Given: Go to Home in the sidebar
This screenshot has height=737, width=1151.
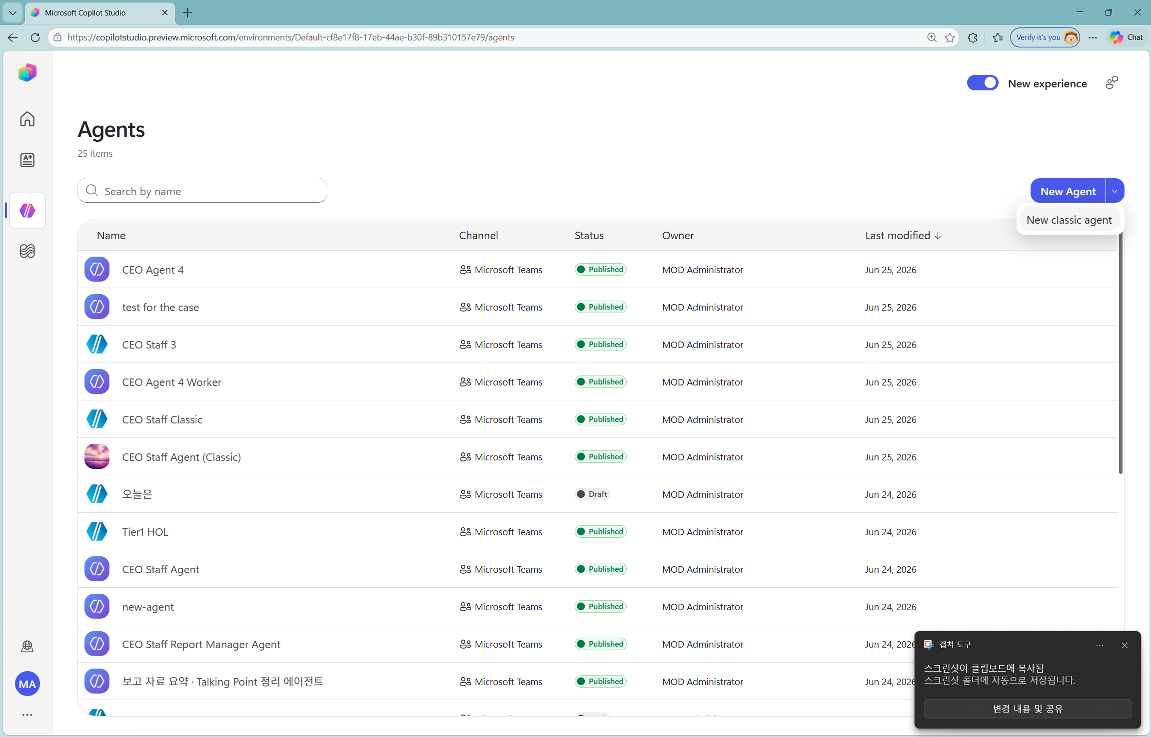Looking at the screenshot, I should tap(27, 119).
